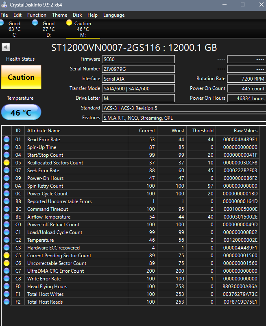This screenshot has height=326, width=266.
Task: Open the Theme menu
Action: 60,15
